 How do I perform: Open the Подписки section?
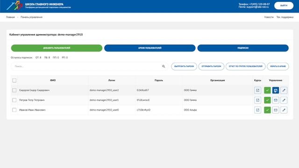(x=243, y=48)
